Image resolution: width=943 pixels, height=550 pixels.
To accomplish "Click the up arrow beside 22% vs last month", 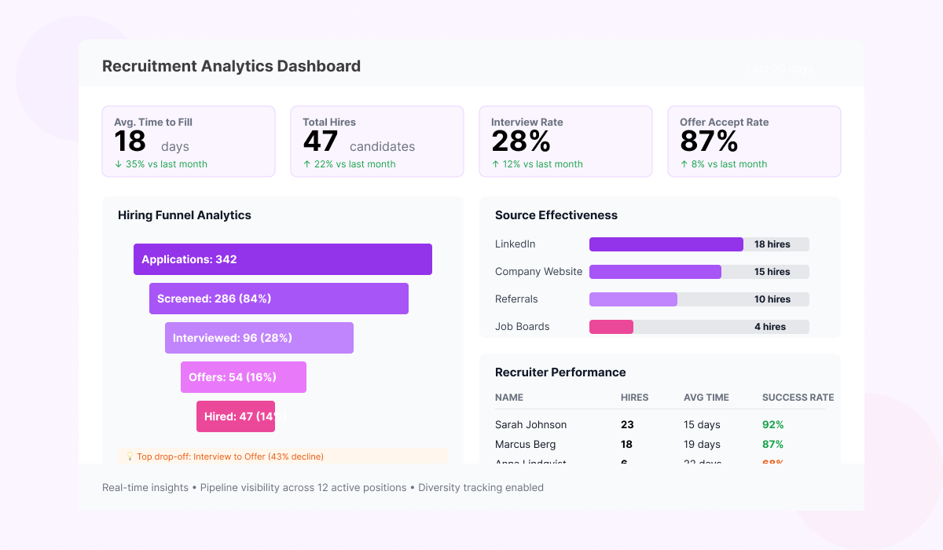I will [306, 164].
